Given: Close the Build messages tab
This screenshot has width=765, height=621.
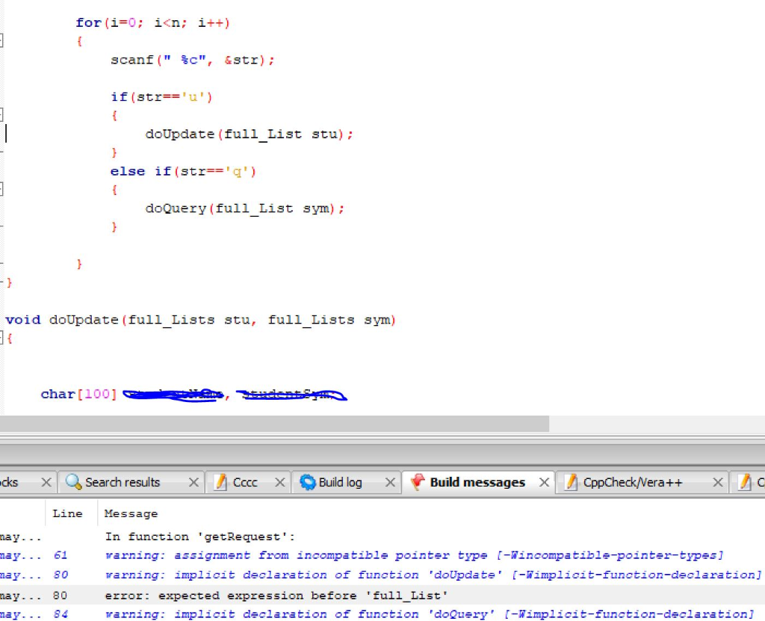Looking at the screenshot, I should [545, 482].
